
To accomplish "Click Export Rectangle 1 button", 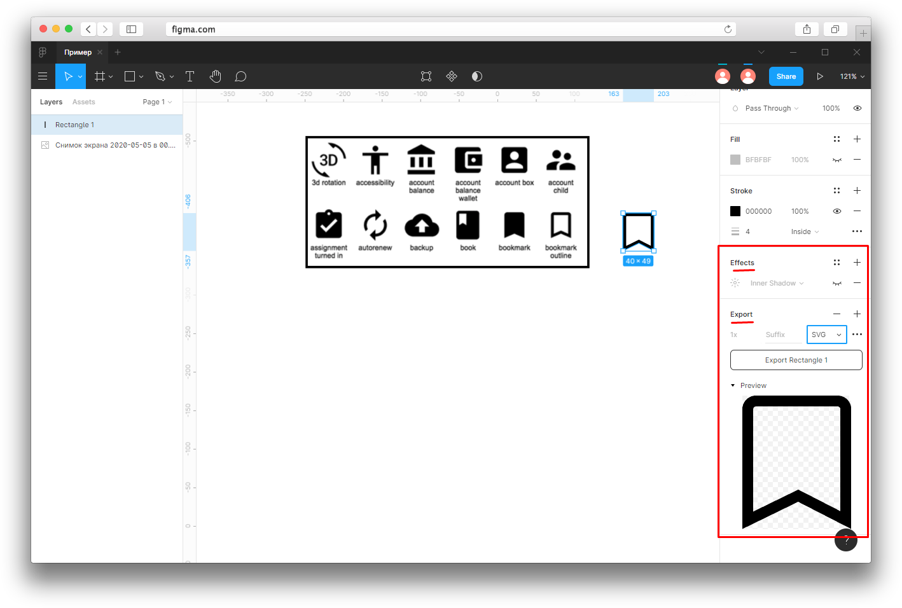I will (796, 360).
